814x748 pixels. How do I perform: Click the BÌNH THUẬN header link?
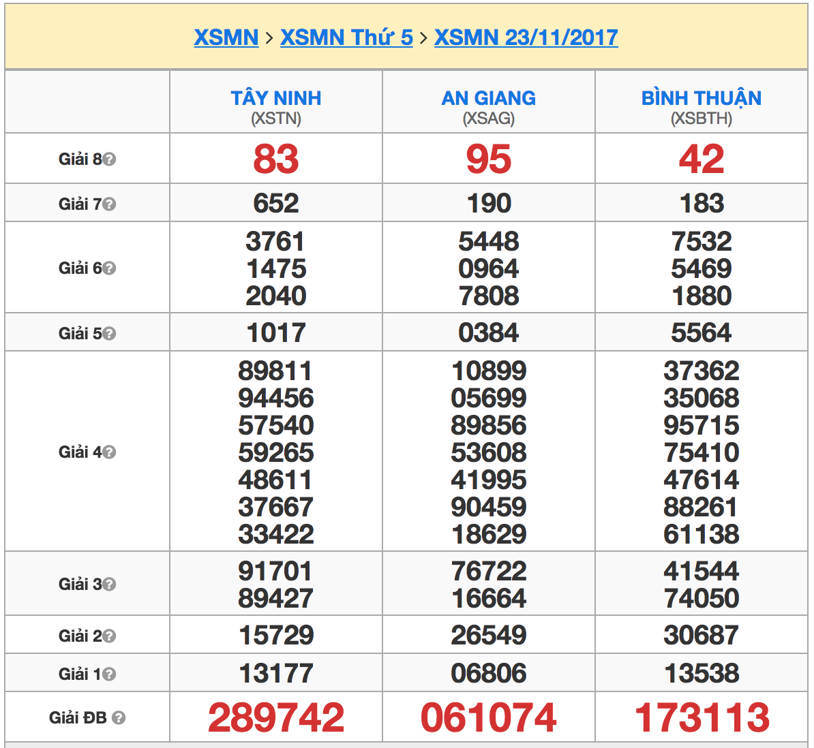click(701, 98)
